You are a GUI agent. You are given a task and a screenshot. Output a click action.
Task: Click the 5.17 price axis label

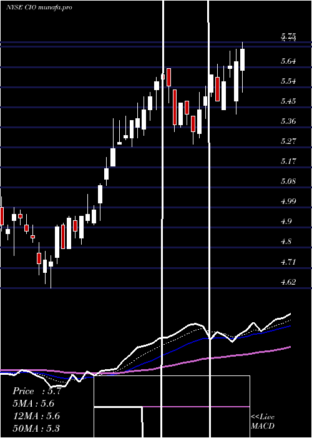pyautogui.click(x=288, y=161)
